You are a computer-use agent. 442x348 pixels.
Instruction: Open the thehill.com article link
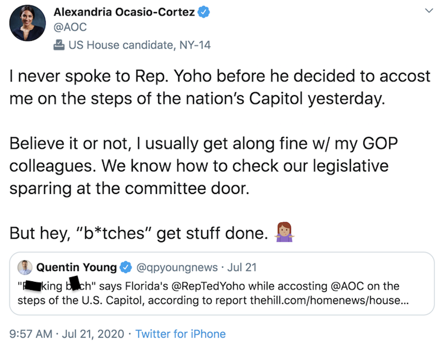pyautogui.click(x=330, y=300)
